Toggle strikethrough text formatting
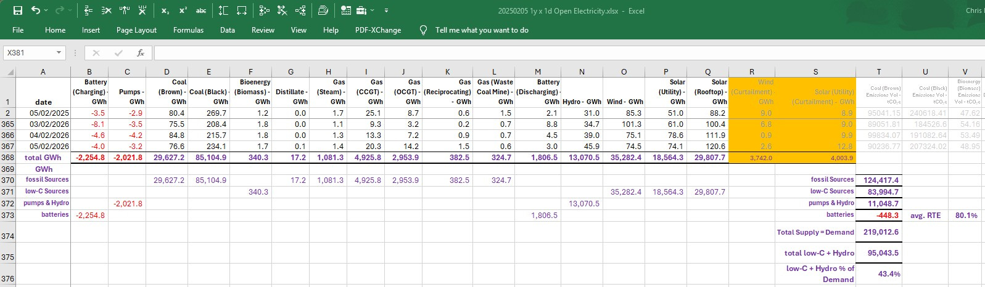985x287 pixels. (201, 10)
